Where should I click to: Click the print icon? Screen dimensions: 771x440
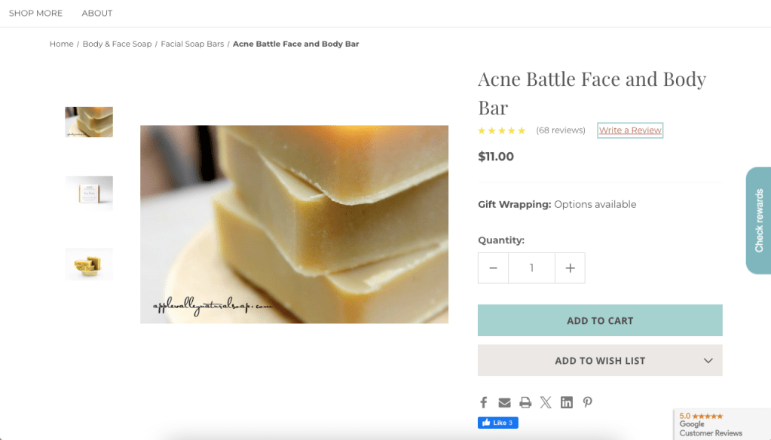525,402
